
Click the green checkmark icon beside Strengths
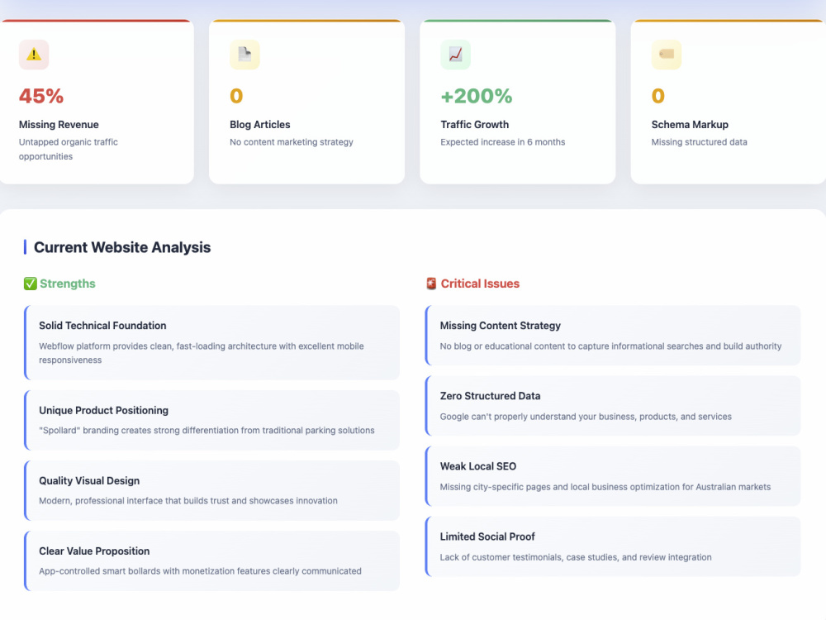(x=31, y=284)
